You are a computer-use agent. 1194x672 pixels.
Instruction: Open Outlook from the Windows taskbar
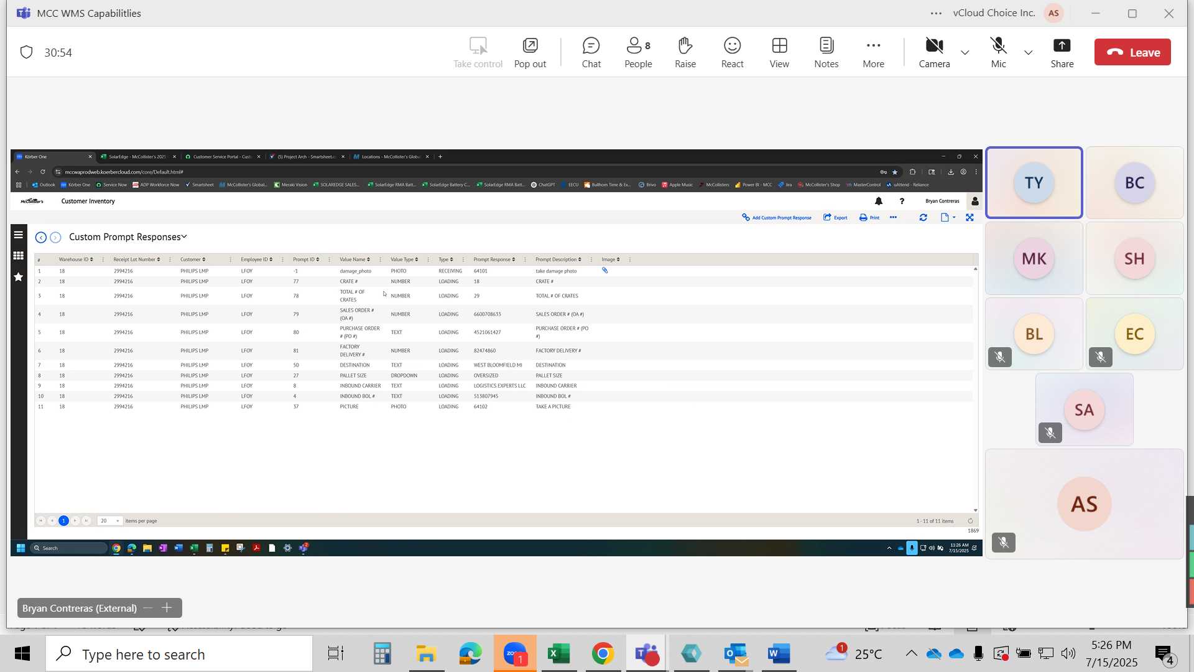coord(735,654)
